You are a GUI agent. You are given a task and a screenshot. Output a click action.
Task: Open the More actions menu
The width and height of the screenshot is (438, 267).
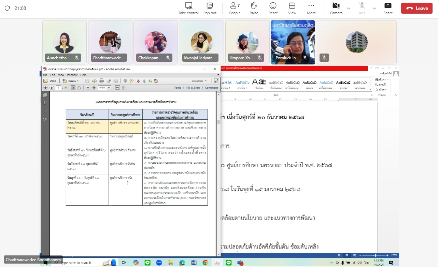(x=311, y=9)
